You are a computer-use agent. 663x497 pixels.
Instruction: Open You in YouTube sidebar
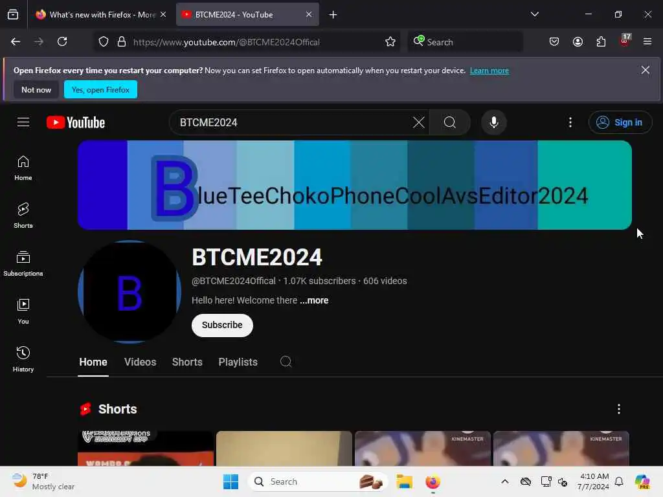coord(23,311)
